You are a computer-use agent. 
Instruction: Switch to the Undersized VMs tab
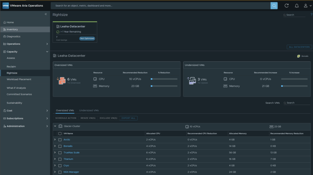pyautogui.click(x=89, y=110)
